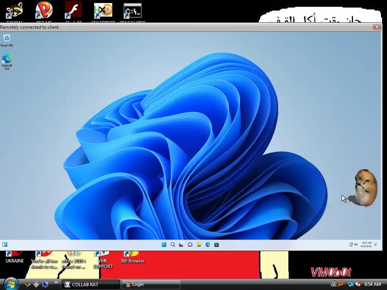Click the host network tray icon

coord(351,284)
